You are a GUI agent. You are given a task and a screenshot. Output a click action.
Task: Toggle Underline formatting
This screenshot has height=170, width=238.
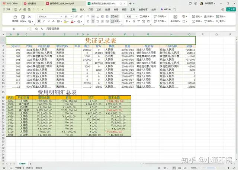coord(49,22)
